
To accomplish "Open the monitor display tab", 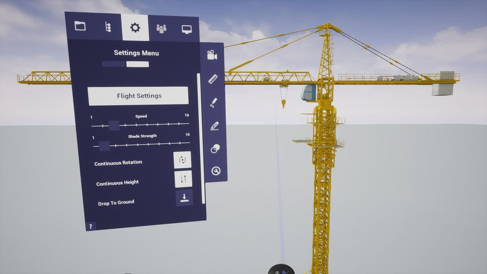I will point(187,30).
